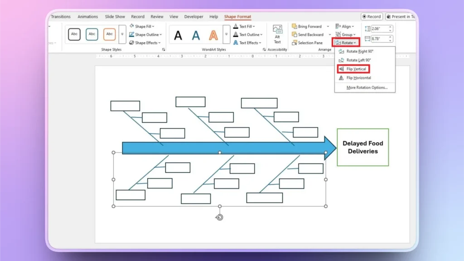
Task: Open the Shape Format tab
Action: coord(237,16)
